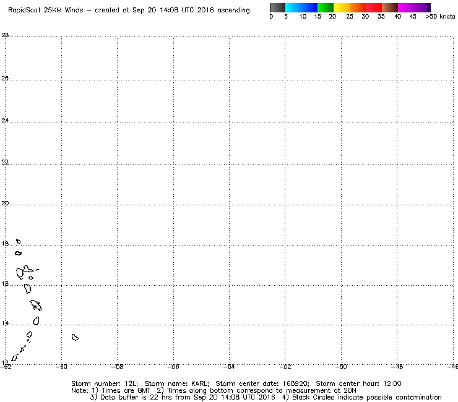
Task: Click the 'Storm number: 12L;' text
Action: pos(105,383)
